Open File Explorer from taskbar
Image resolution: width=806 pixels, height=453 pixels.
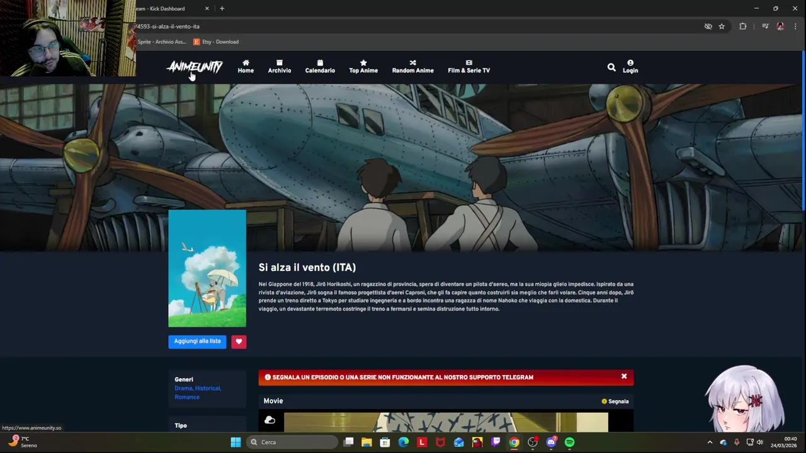point(366,442)
